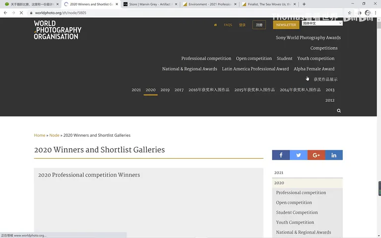This screenshot has height=238, width=381.
Task: Open Competitions menu item
Action: pos(323,48)
